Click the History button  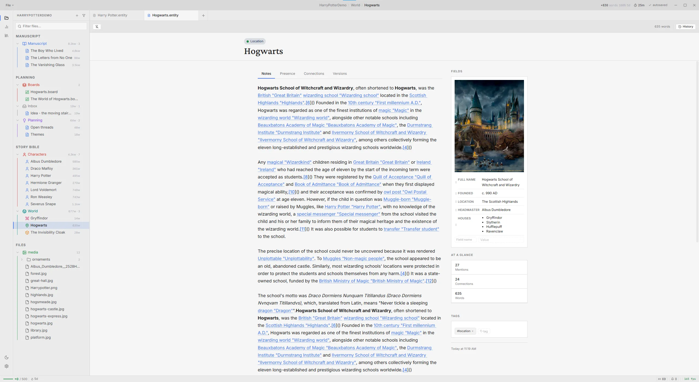[686, 27]
